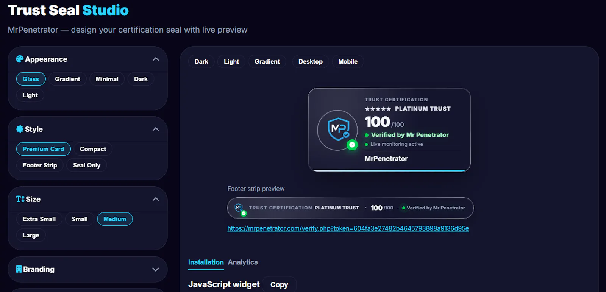Screen dimensions: 606x292
Task: Open the mrpenetrator.com verify token link
Action: click(x=348, y=228)
